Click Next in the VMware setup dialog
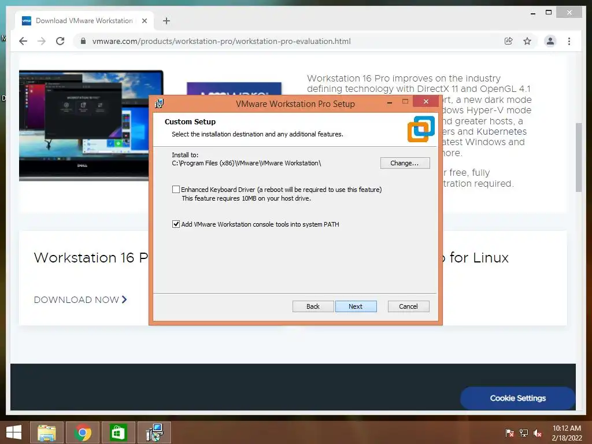Viewport: 592px width, 444px height. point(356,306)
